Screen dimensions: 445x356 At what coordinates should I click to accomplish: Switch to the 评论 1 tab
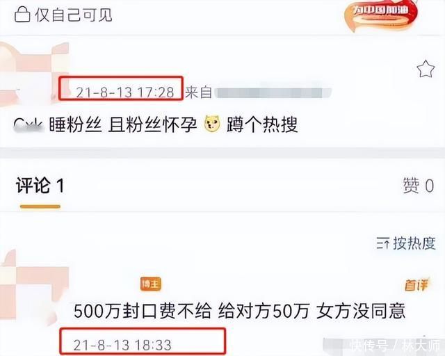40,186
